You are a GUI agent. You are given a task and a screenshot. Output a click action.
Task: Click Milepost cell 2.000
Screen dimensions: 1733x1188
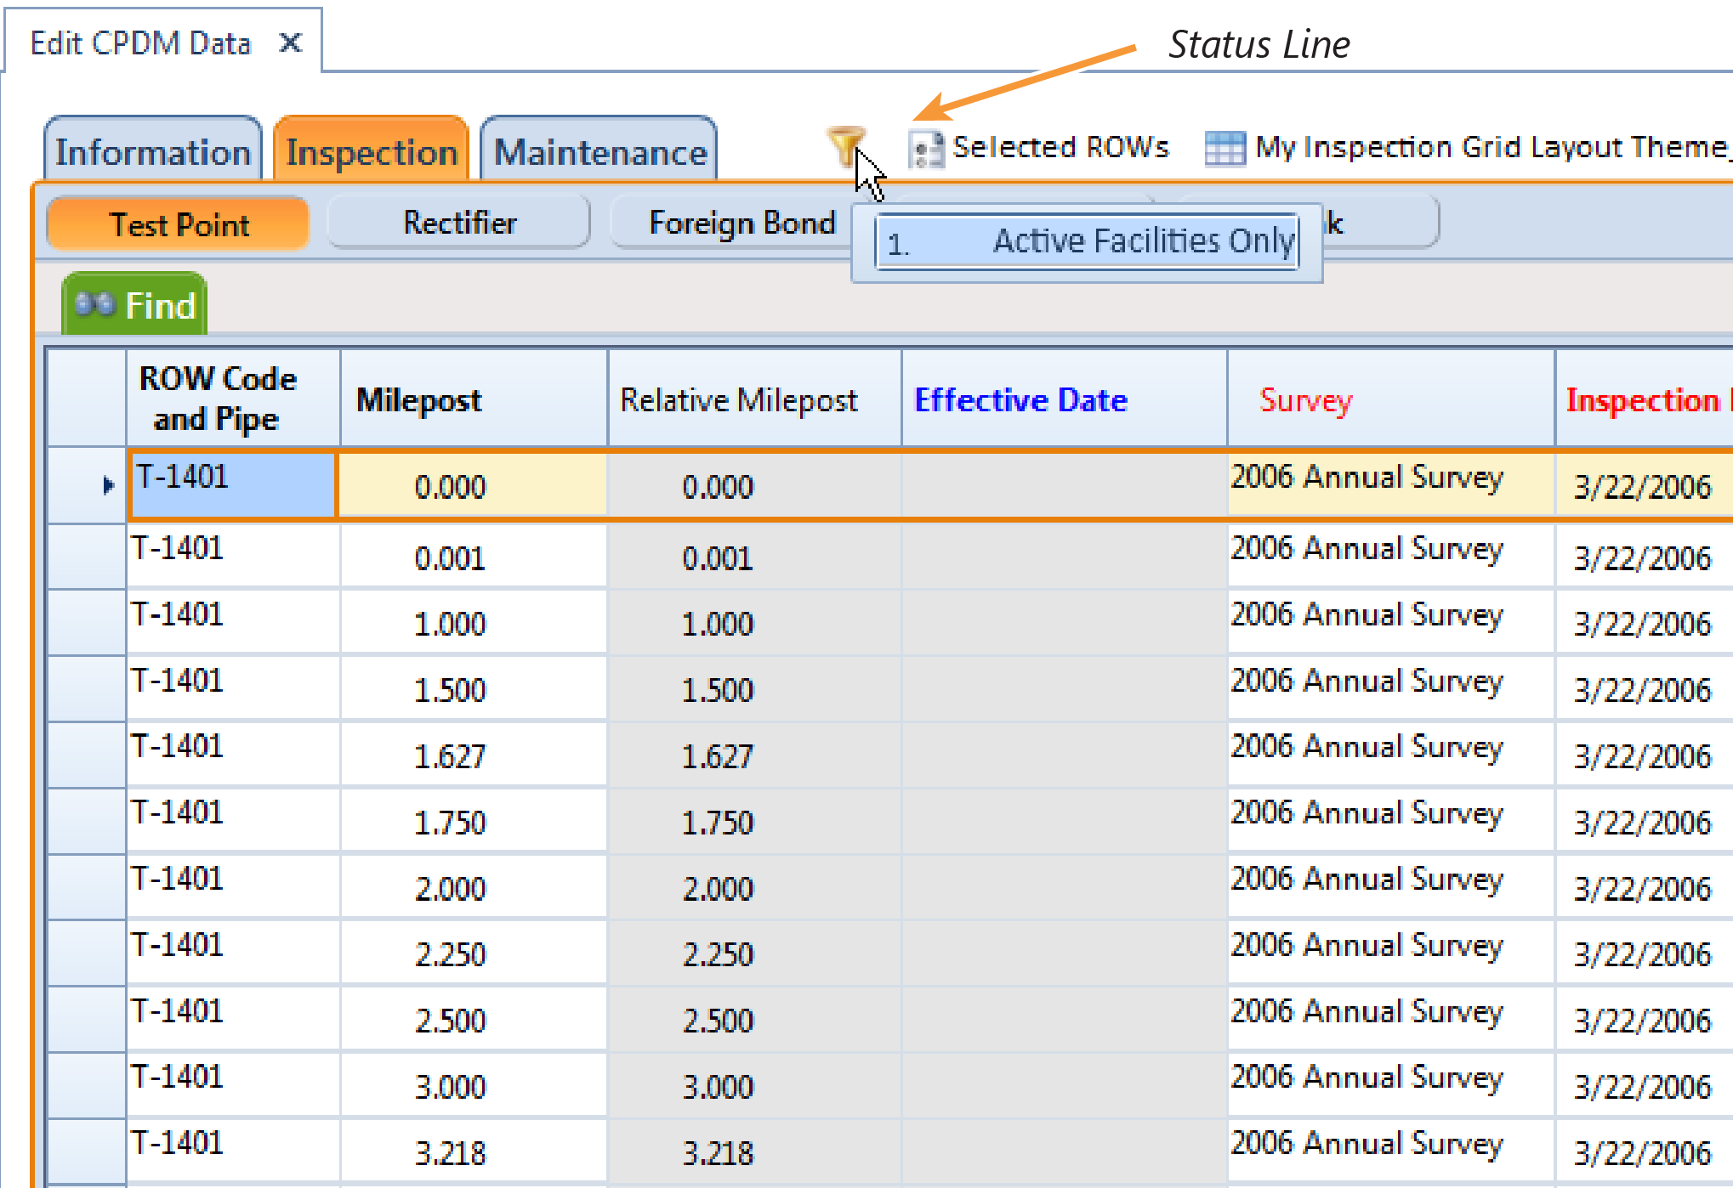pyautogui.click(x=474, y=888)
